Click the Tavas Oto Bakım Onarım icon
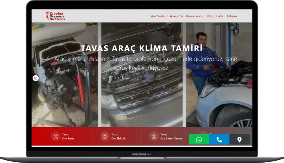This screenshot has height=163, width=284. pyautogui.click(x=154, y=136)
